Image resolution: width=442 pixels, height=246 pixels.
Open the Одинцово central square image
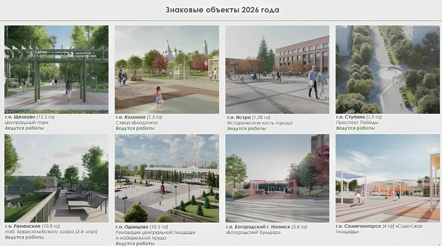[x=167, y=179]
